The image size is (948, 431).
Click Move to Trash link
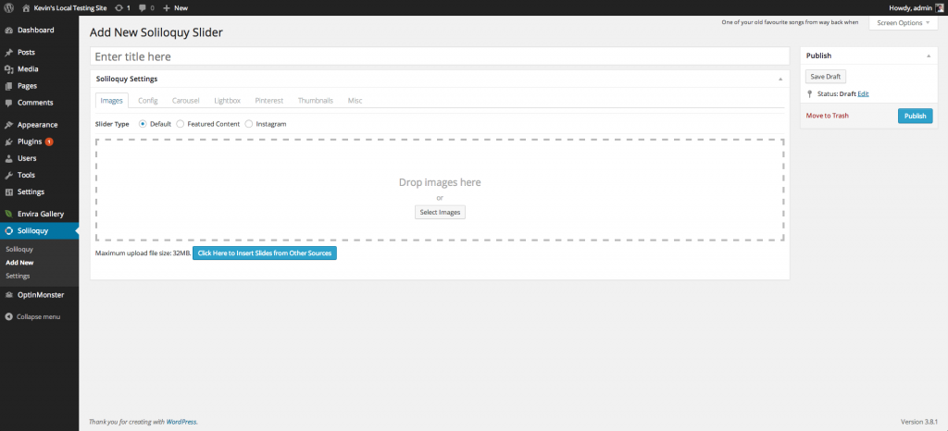827,116
